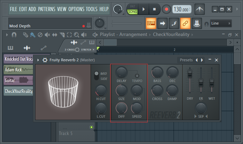Stop playback with the stop button
Image resolution: width=243 pixels, height=144 pixels.
point(155,9)
